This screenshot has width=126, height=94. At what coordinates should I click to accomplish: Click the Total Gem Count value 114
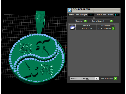117,15
